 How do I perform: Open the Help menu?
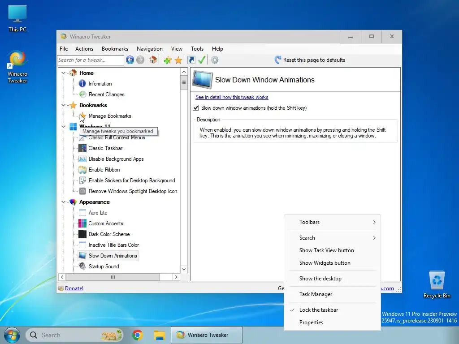217,49
